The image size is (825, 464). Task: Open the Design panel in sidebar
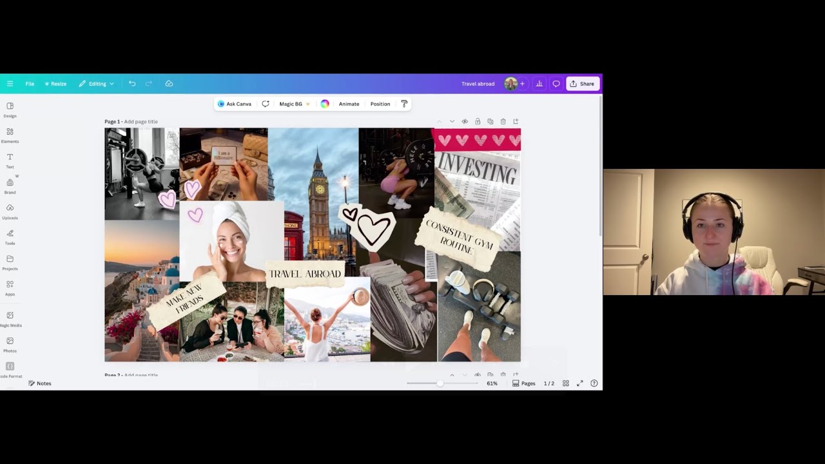click(10, 110)
